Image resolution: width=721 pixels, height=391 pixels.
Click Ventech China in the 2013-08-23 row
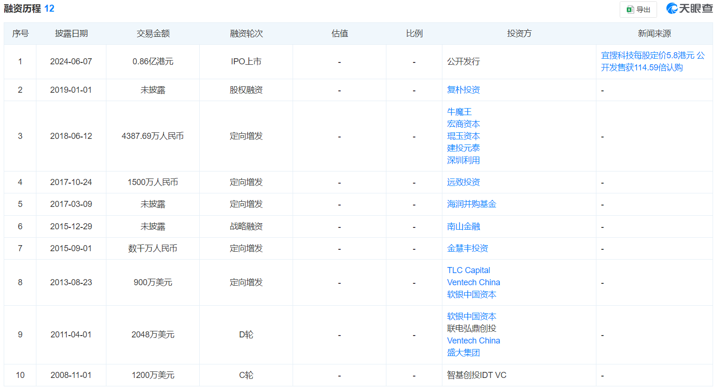point(474,282)
